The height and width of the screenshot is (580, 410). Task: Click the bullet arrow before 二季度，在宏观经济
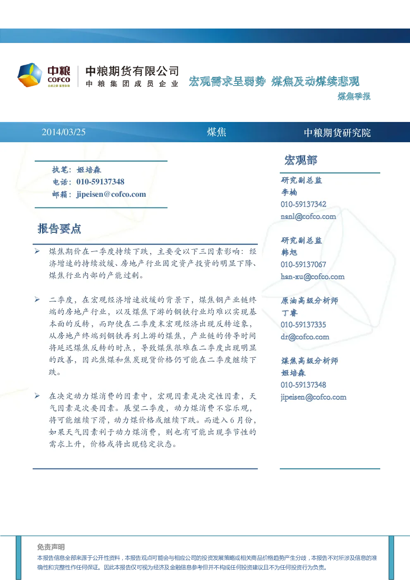pyautogui.click(x=37, y=299)
